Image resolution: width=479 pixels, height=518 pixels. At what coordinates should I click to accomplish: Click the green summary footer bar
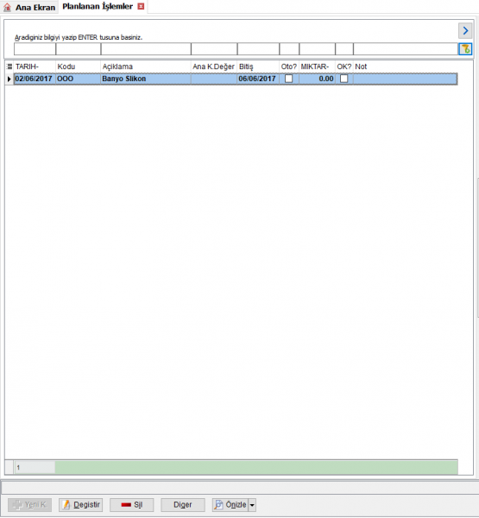[256, 467]
